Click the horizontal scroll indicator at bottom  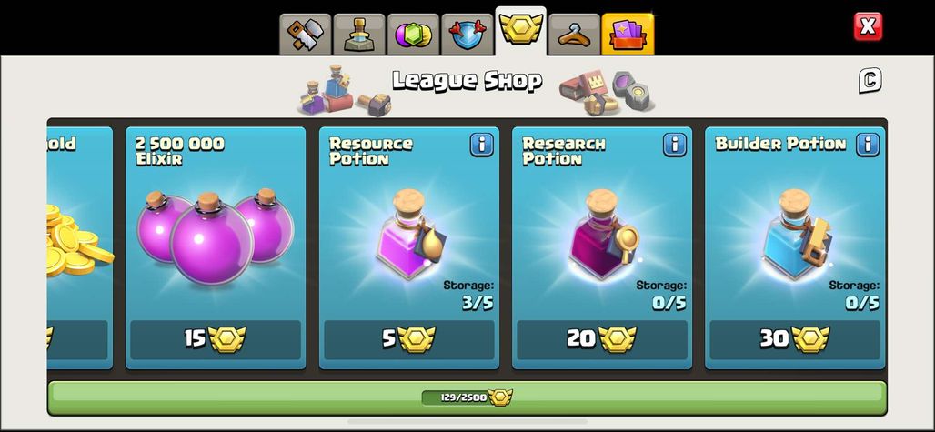pos(467,421)
